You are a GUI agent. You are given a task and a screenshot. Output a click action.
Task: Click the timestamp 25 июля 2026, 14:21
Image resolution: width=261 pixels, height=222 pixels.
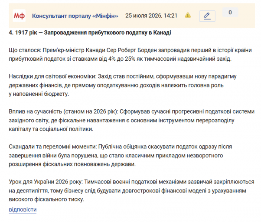(151, 16)
